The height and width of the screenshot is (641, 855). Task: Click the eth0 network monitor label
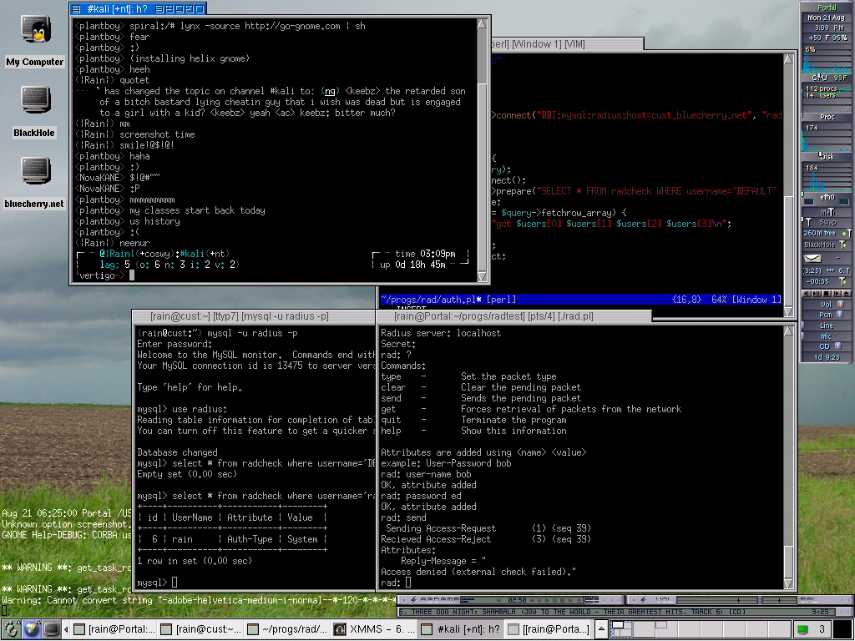tap(827, 197)
